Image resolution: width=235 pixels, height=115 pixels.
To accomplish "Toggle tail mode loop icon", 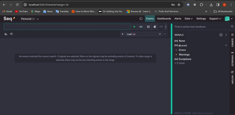I will pyautogui.click(x=141, y=27).
